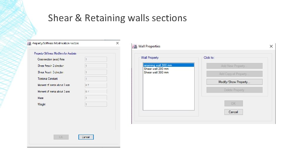Click Add New Property button
This screenshot has width=283, height=159.
(x=234, y=66)
